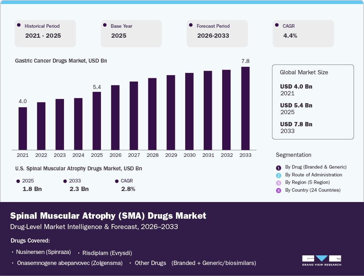Click the chart title Gastric Cancer Drugs Market
The height and width of the screenshot is (276, 364).
click(61, 60)
